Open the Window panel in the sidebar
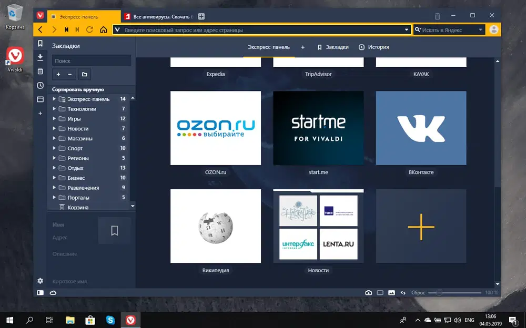The image size is (526, 328). (41, 99)
